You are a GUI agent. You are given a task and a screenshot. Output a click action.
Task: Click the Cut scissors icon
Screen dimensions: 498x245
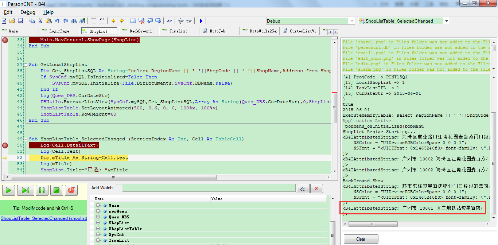40,21
